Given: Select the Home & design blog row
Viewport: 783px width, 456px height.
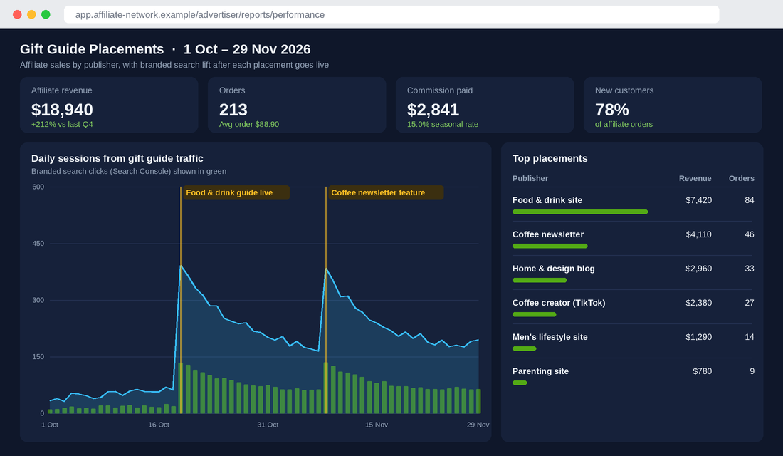Looking at the screenshot, I should coord(632,273).
